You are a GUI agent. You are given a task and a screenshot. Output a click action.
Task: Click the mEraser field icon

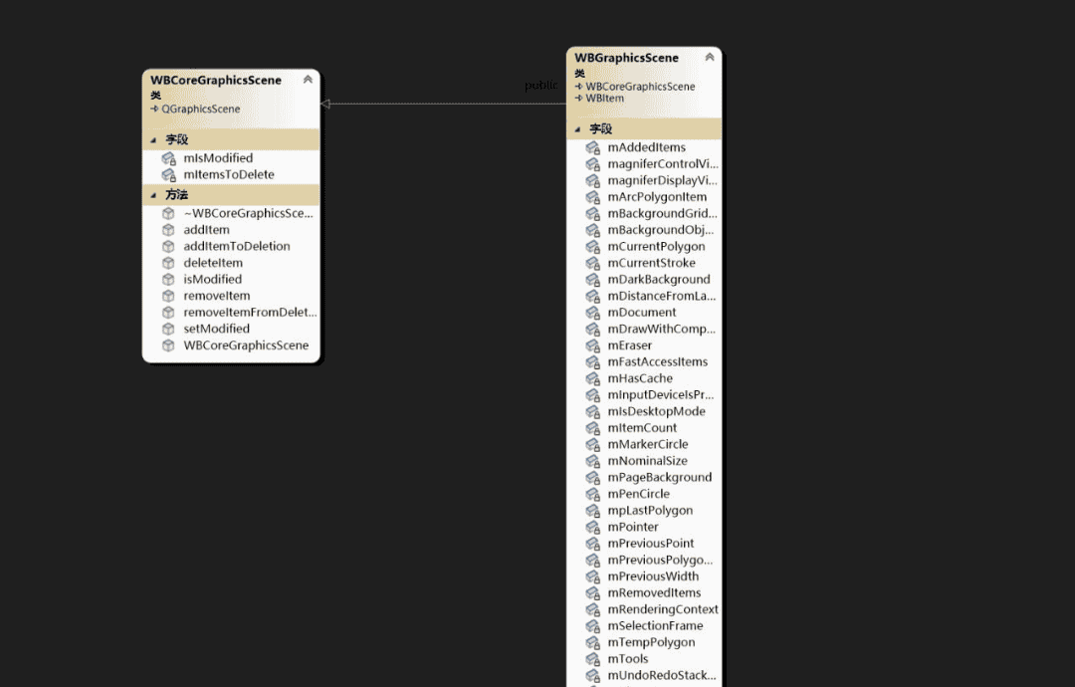pos(592,345)
